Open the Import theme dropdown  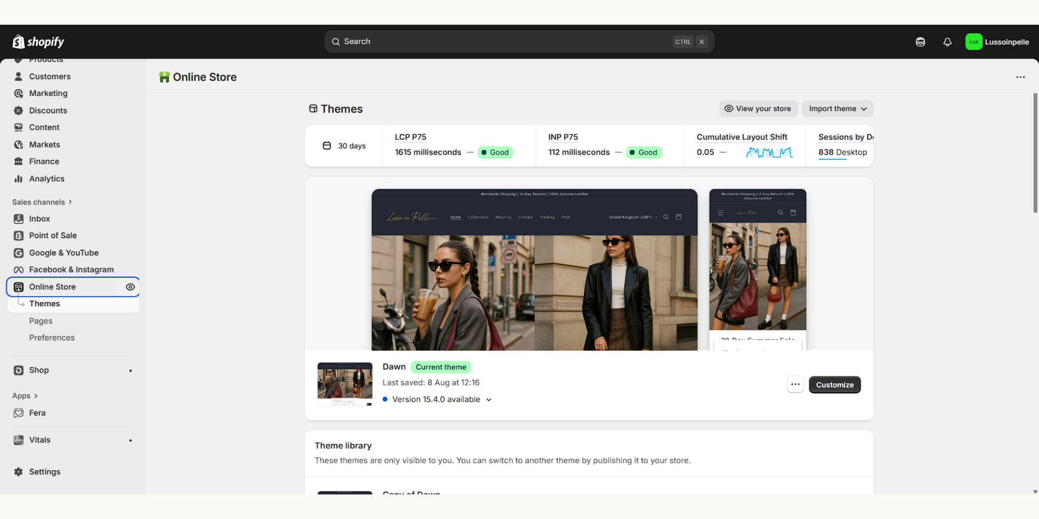[837, 108]
